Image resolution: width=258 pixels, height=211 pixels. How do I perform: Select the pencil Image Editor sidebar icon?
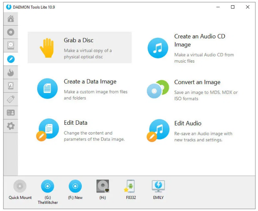click(11, 59)
